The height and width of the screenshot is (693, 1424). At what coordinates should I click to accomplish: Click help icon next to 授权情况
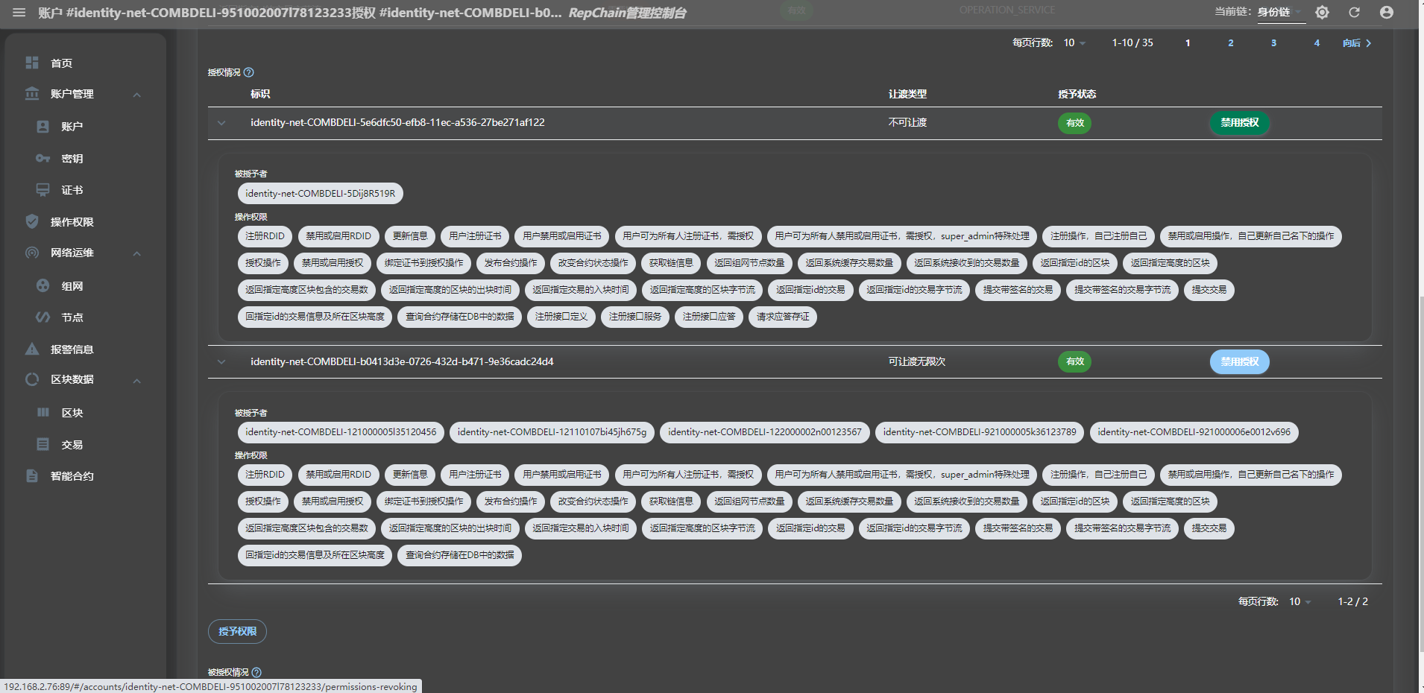tap(249, 72)
